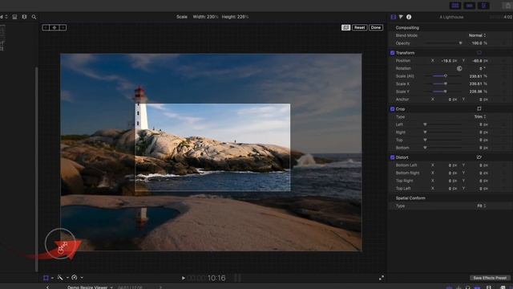Click the Scale Y percentage value
The image size is (513, 289).
point(478,92)
